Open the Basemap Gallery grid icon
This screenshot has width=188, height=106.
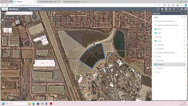[x=166, y=9]
